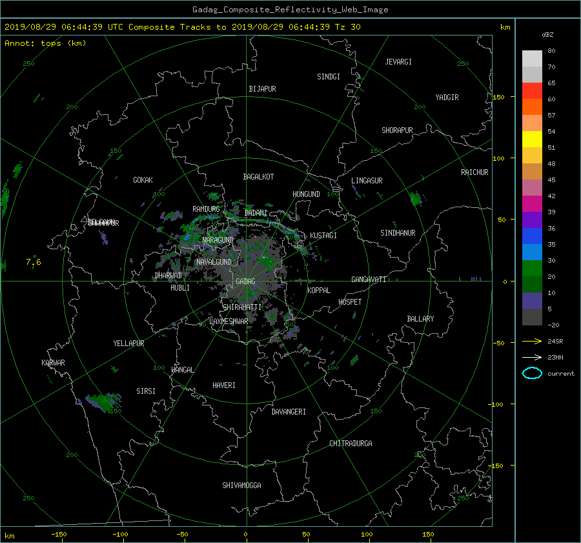
Task: Click the green 20 dBZ legend swatch
Action: coord(532,268)
